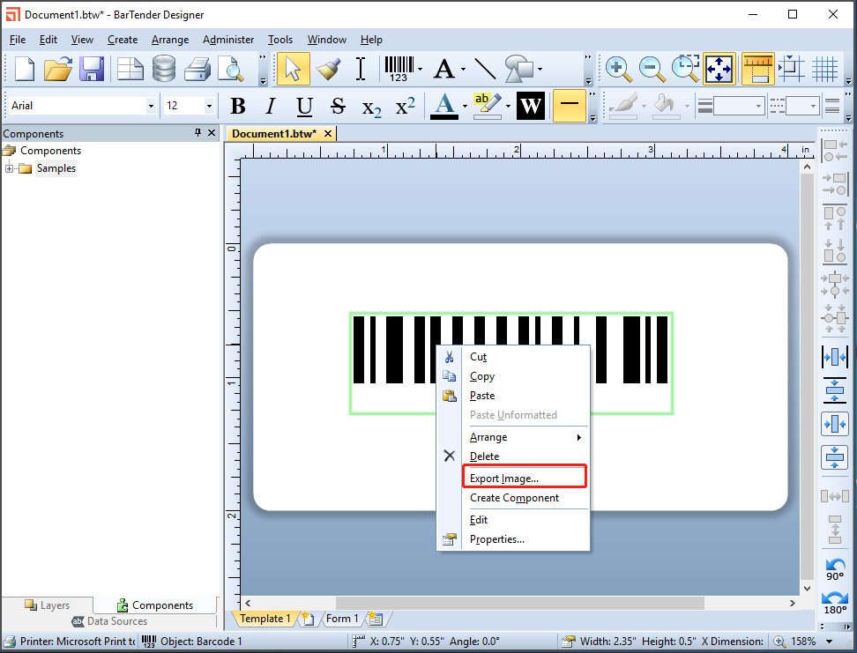
Task: Toggle the fit to window zoom button
Action: click(719, 69)
